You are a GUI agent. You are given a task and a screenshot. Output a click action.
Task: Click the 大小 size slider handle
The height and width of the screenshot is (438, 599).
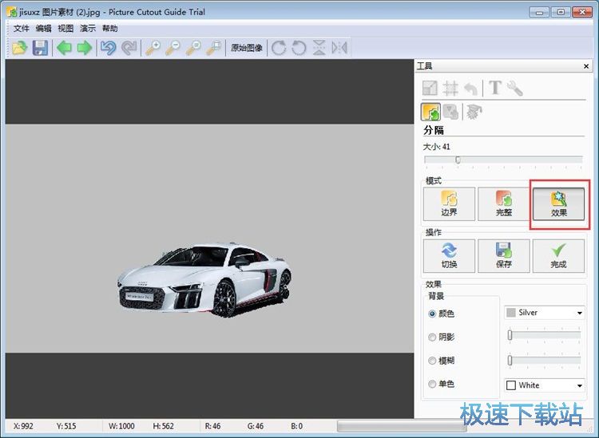[x=458, y=160]
